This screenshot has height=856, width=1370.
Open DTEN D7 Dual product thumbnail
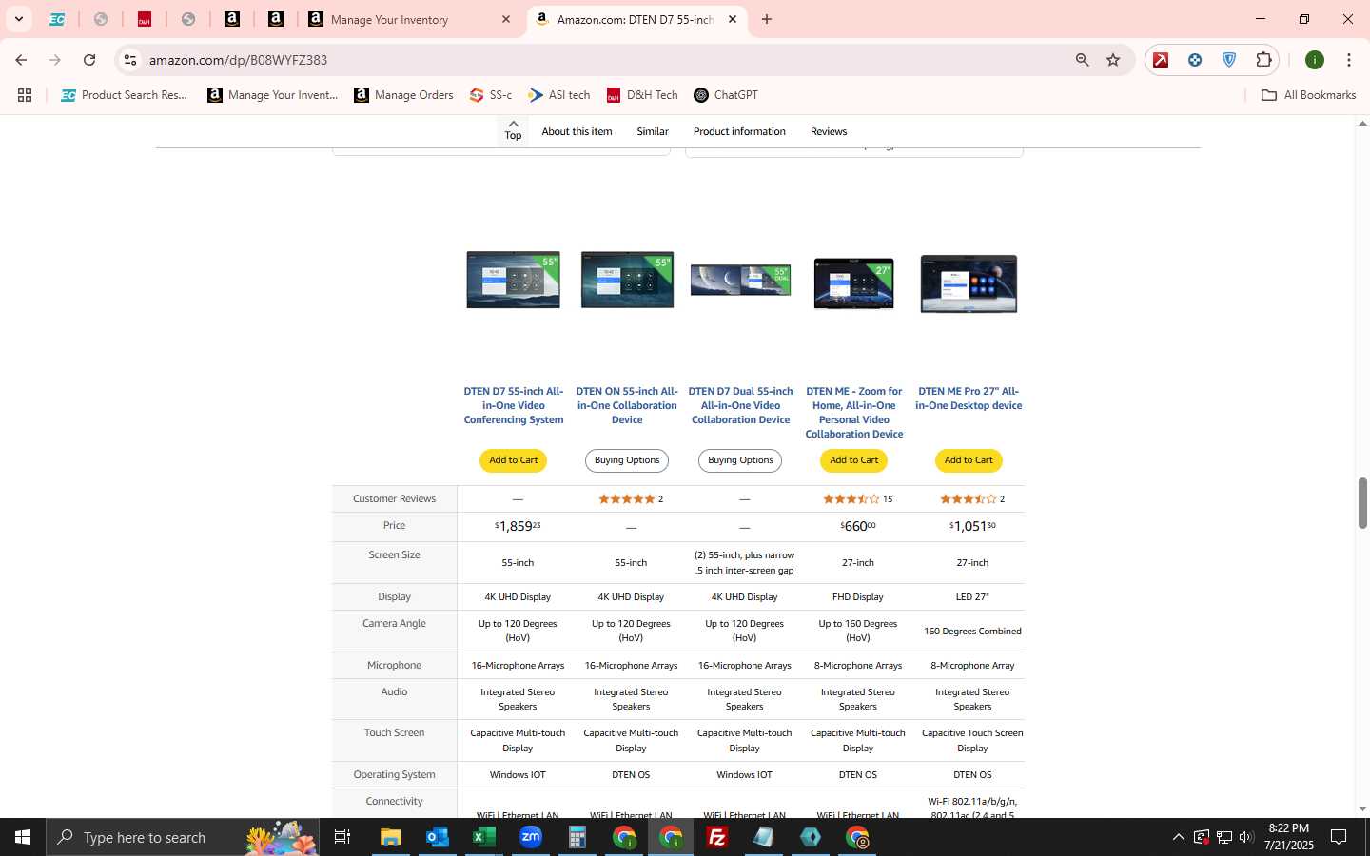(x=740, y=281)
